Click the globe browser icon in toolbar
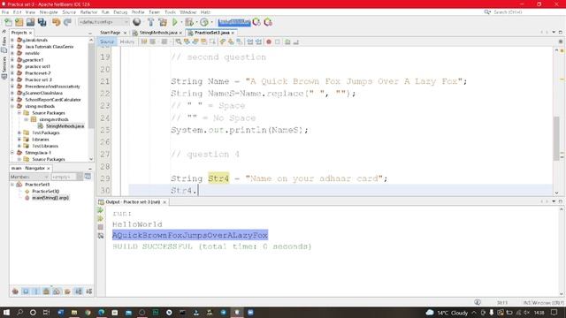The image size is (566, 318). point(137,22)
